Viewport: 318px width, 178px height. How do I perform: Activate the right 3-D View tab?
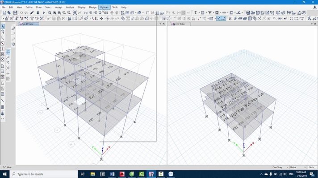[x=178, y=24]
